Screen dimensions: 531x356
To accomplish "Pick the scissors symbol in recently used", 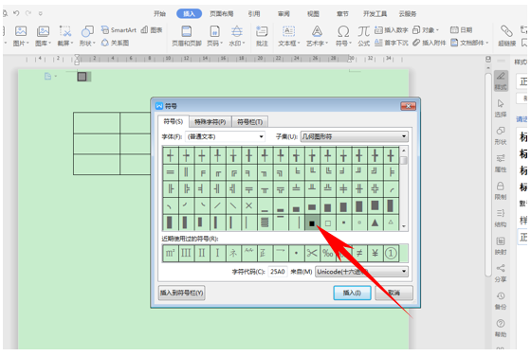I will [x=312, y=253].
